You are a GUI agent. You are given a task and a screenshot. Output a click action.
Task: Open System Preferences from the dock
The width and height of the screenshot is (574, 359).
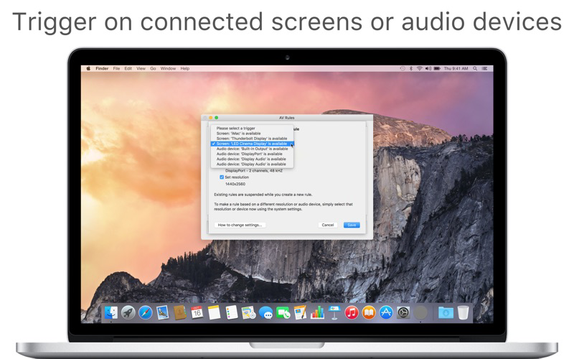click(403, 312)
